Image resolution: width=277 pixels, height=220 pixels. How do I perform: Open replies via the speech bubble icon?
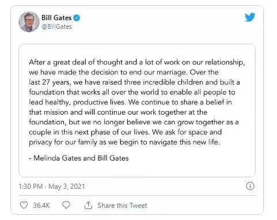click(x=66, y=205)
